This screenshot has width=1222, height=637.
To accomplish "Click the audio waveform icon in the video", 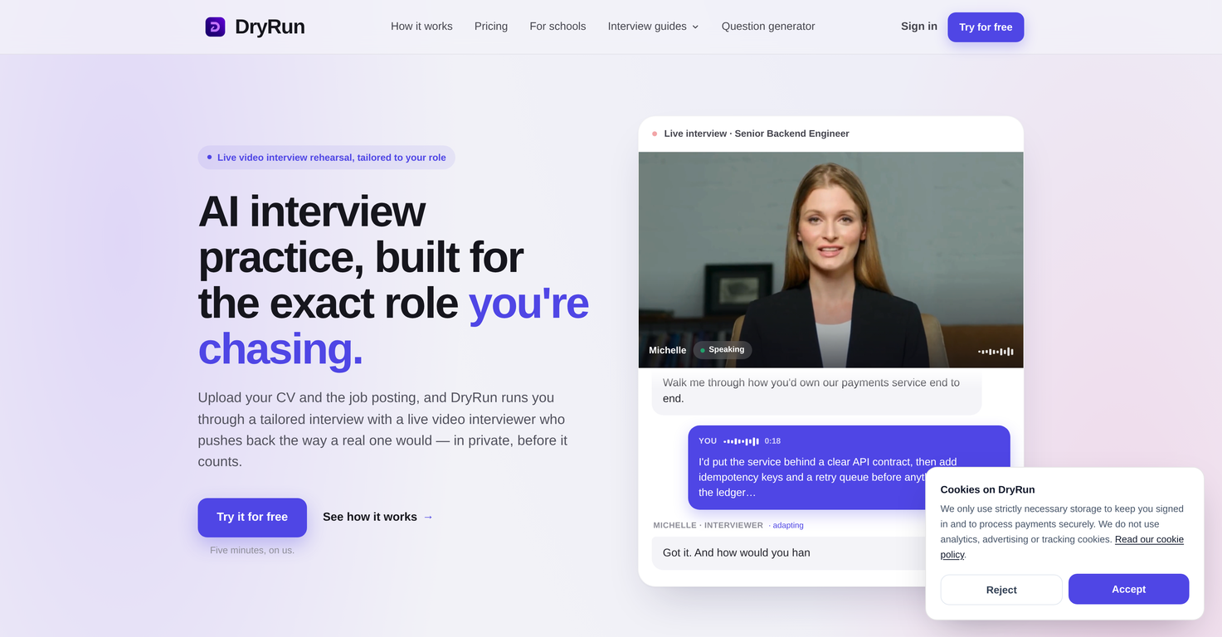I will click(996, 352).
